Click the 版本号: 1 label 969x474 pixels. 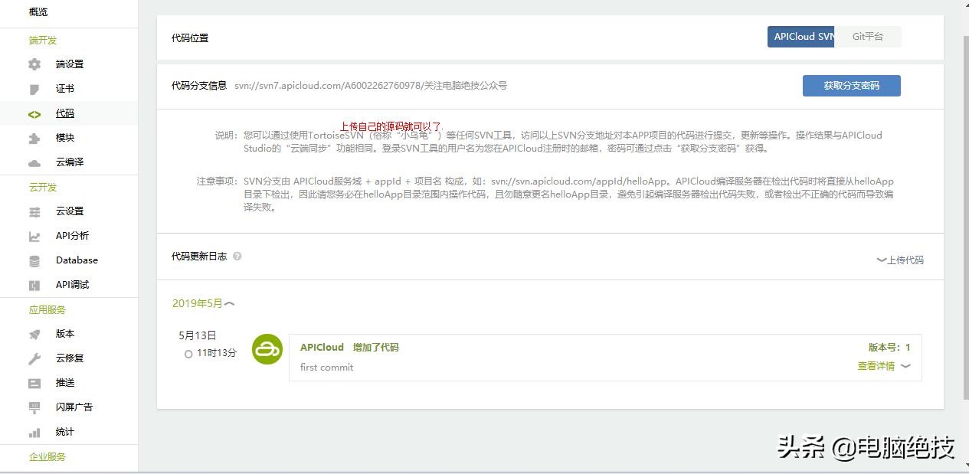889,348
